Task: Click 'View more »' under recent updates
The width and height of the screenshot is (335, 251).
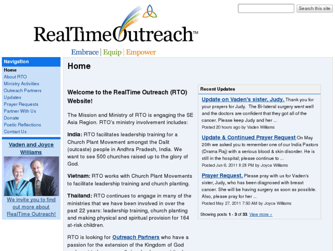Action: (x=261, y=214)
